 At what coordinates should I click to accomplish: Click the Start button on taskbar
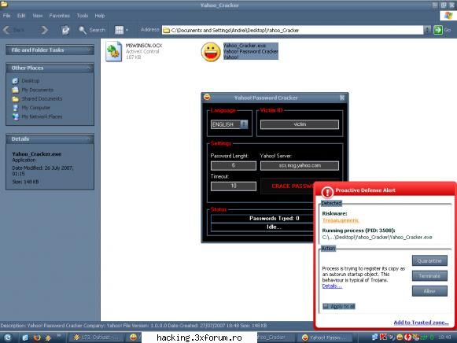(7, 337)
